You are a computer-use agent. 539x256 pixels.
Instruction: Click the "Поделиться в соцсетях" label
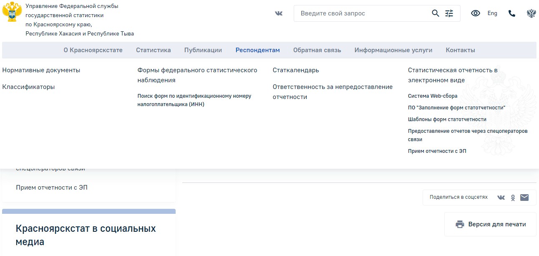pyautogui.click(x=458, y=197)
